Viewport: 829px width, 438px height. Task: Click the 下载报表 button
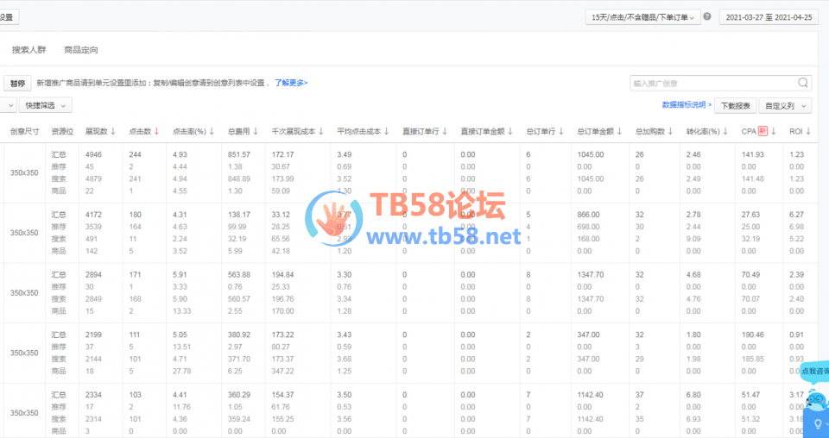click(x=737, y=105)
